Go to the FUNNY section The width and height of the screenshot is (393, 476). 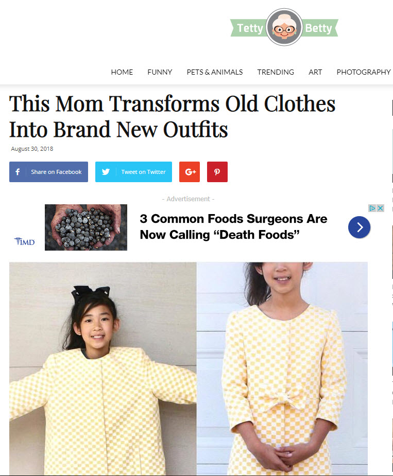[x=160, y=72]
